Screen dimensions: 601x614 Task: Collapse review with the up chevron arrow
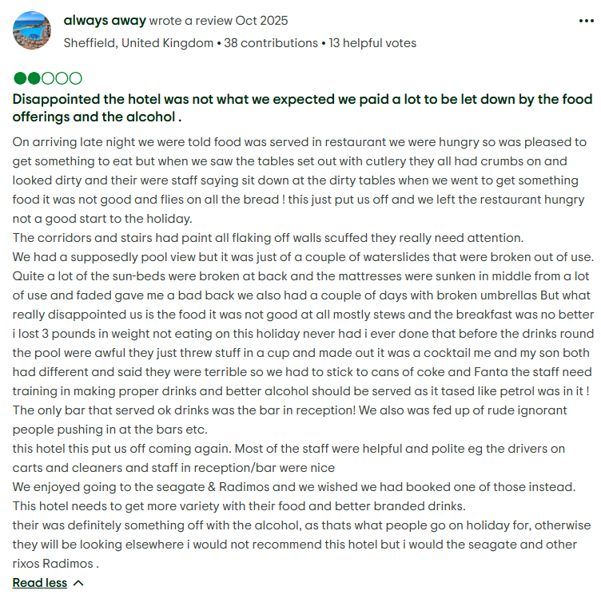78,583
